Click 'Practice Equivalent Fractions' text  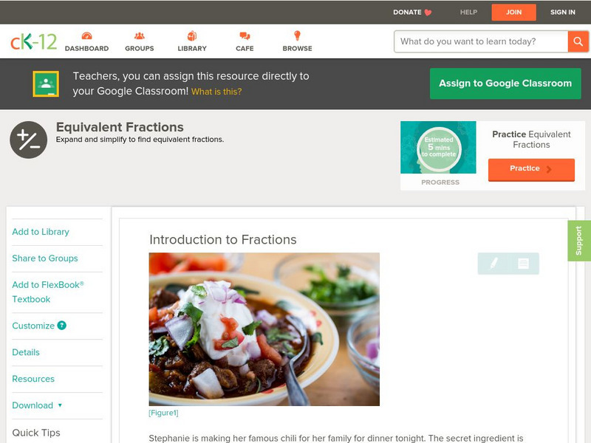(x=531, y=140)
